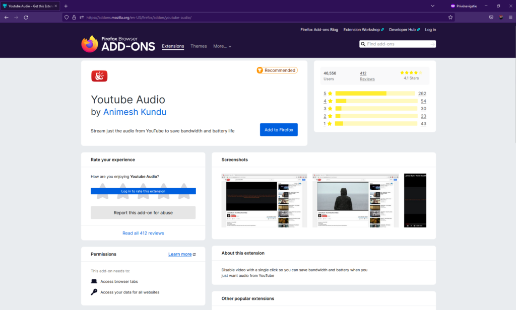
Task: Select the Youtube Audio tab in the tab strip
Action: (30, 6)
